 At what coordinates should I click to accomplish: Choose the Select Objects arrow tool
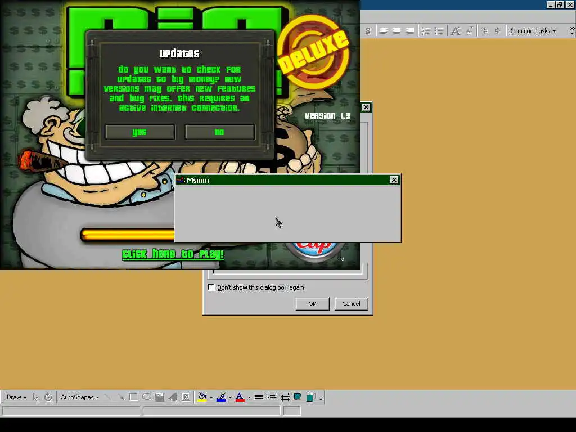[x=35, y=397]
